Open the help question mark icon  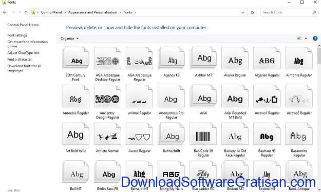pyautogui.click(x=315, y=39)
